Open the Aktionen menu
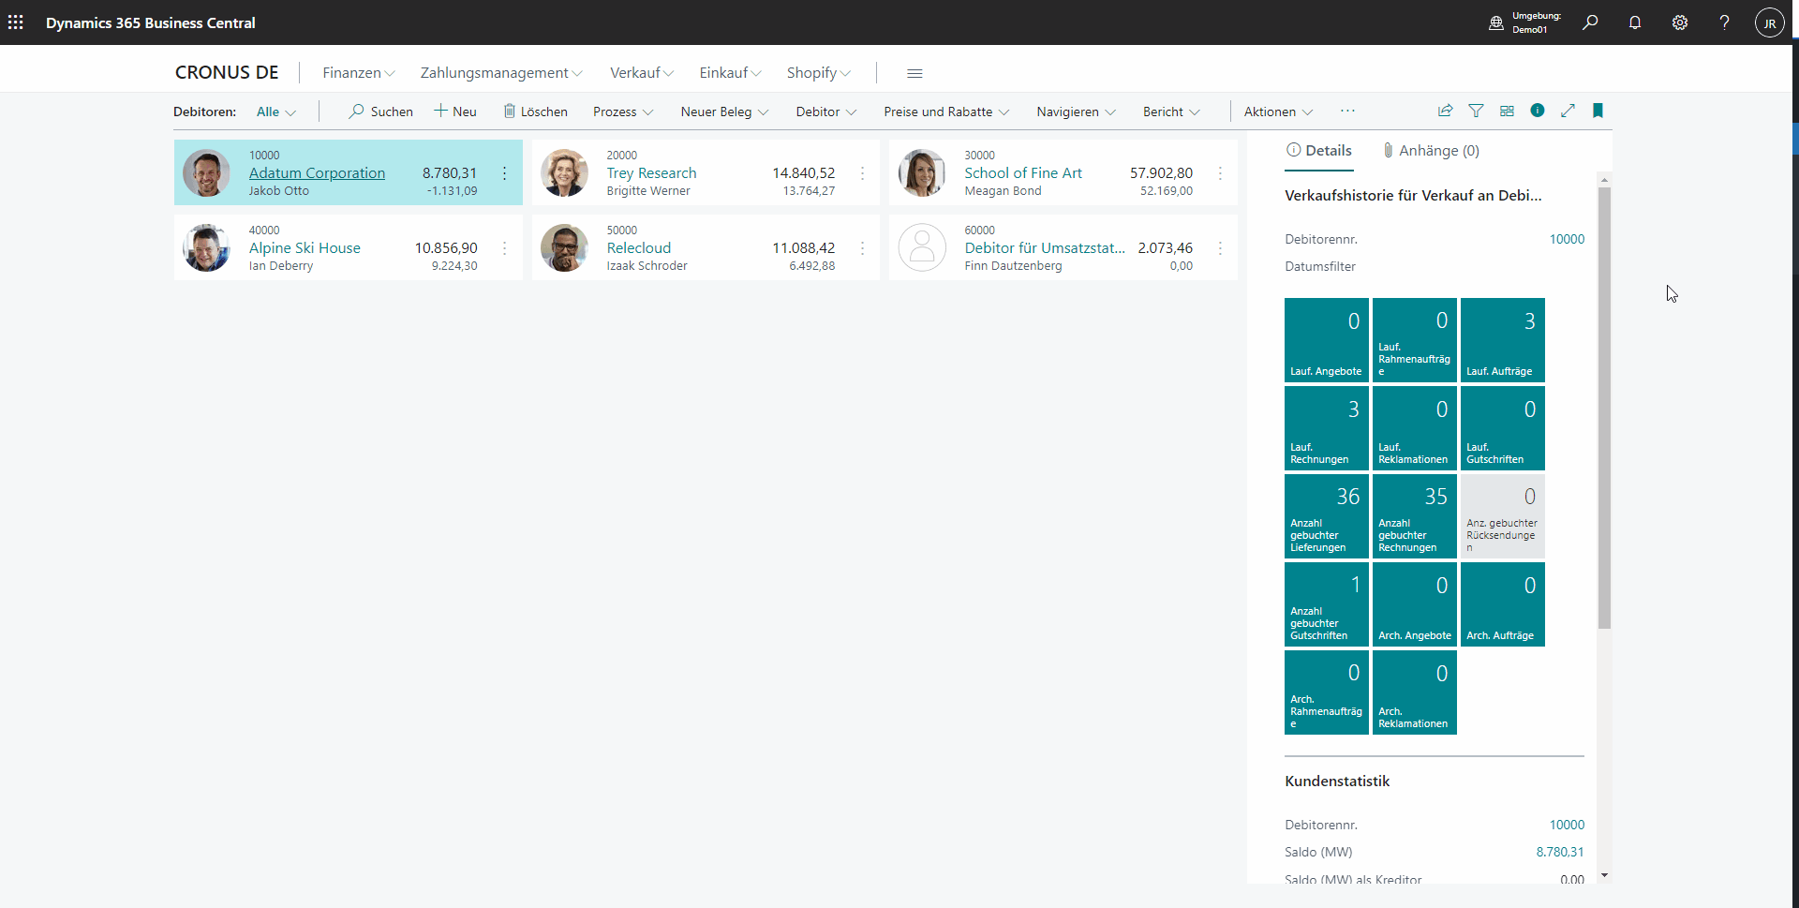This screenshot has width=1799, height=908. (1278, 112)
